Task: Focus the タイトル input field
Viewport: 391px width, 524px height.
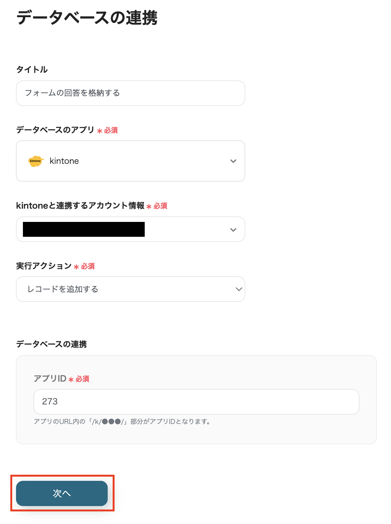Action: click(x=131, y=93)
